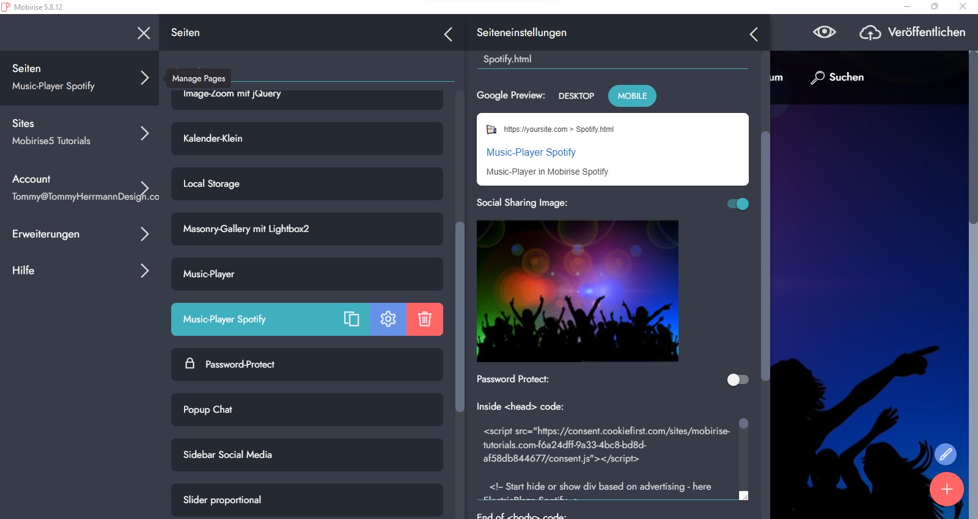Click the head code textarea scrollbar

tap(743, 424)
